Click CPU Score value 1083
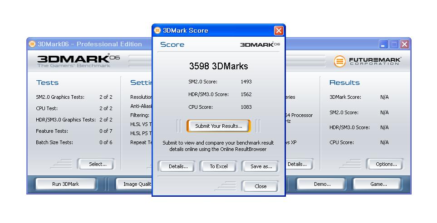 coord(246,107)
